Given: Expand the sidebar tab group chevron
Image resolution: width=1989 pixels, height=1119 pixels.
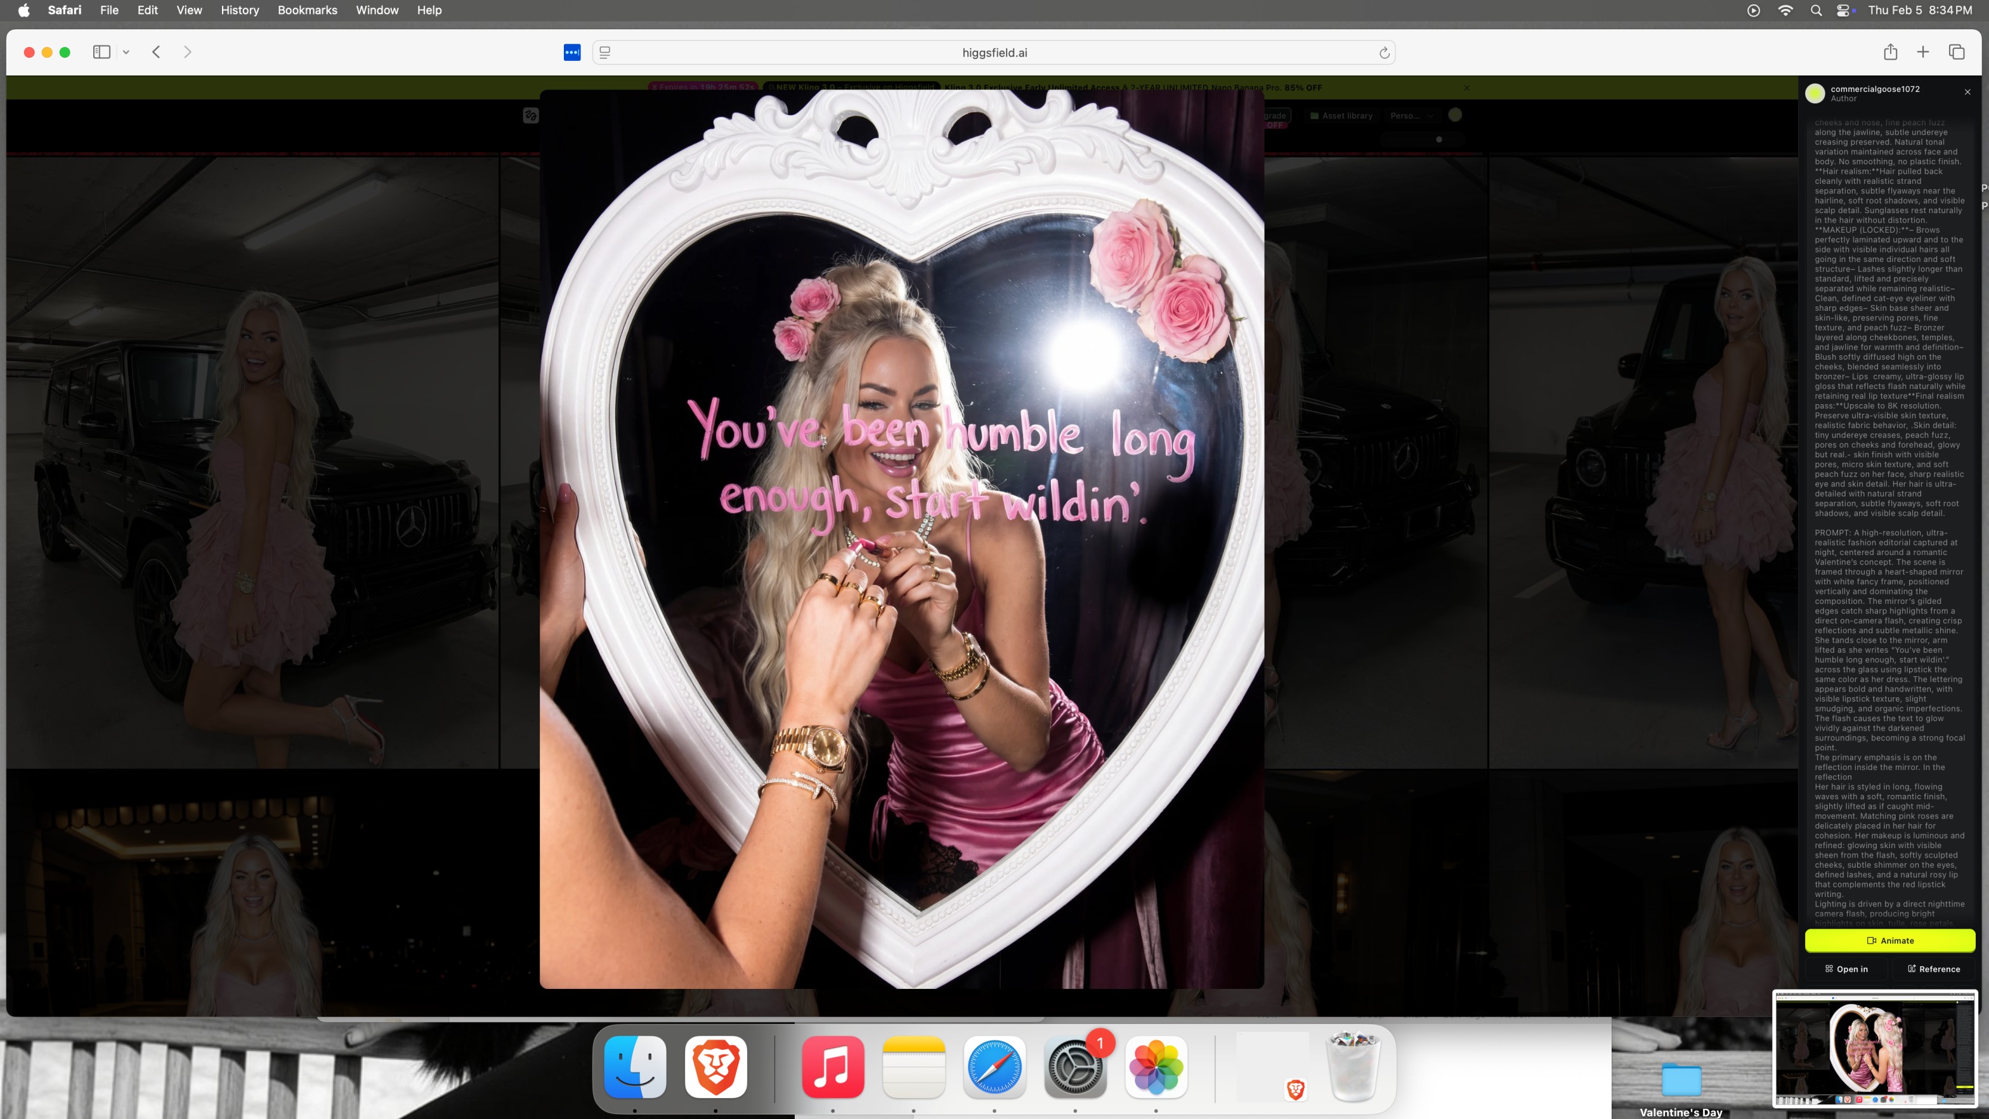Looking at the screenshot, I should [x=126, y=52].
